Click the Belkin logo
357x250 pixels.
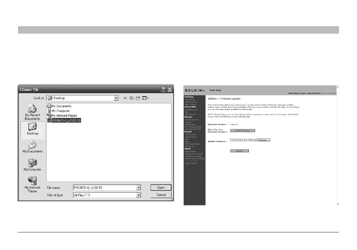[195, 91]
